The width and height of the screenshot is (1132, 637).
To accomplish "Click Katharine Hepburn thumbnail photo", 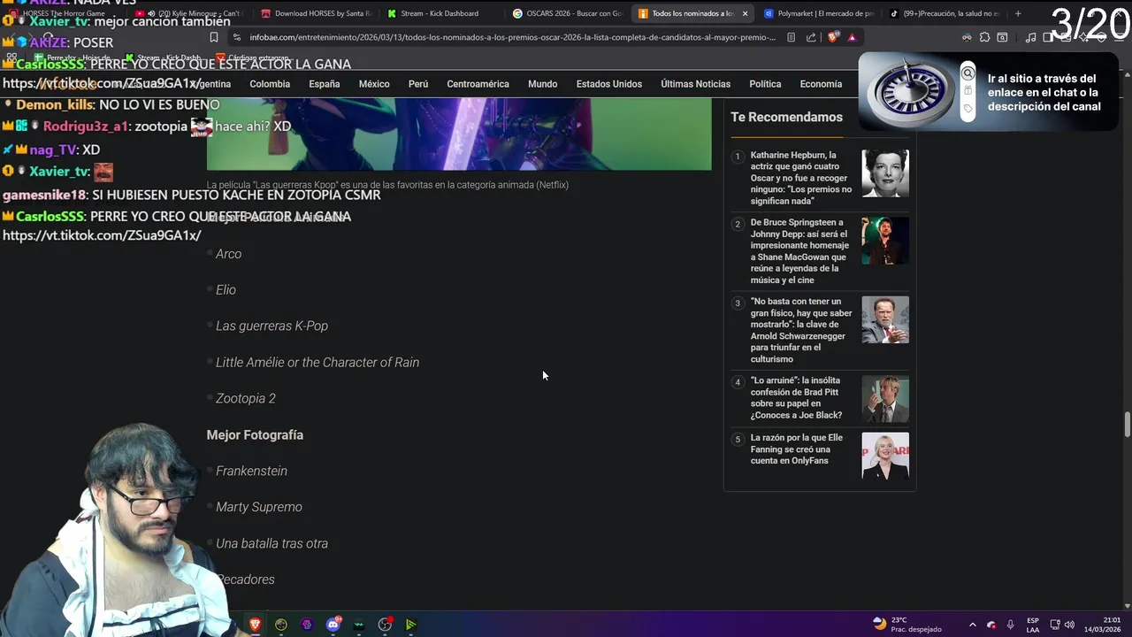I will coord(885,173).
